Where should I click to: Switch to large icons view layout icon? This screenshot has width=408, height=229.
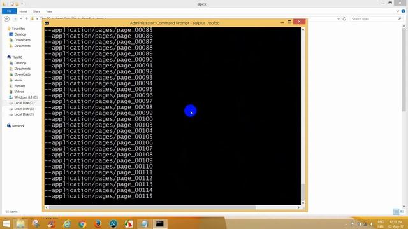(x=402, y=212)
